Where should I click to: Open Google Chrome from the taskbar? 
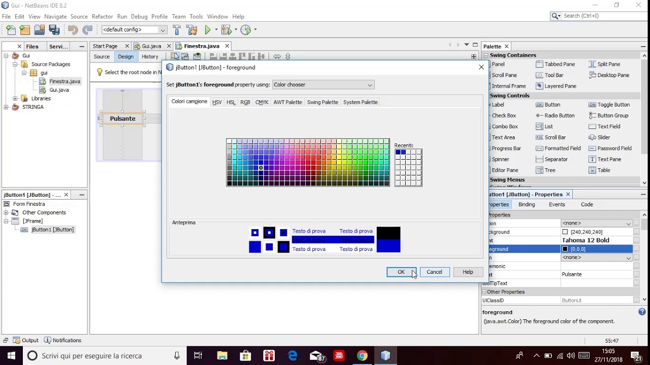[x=362, y=356]
